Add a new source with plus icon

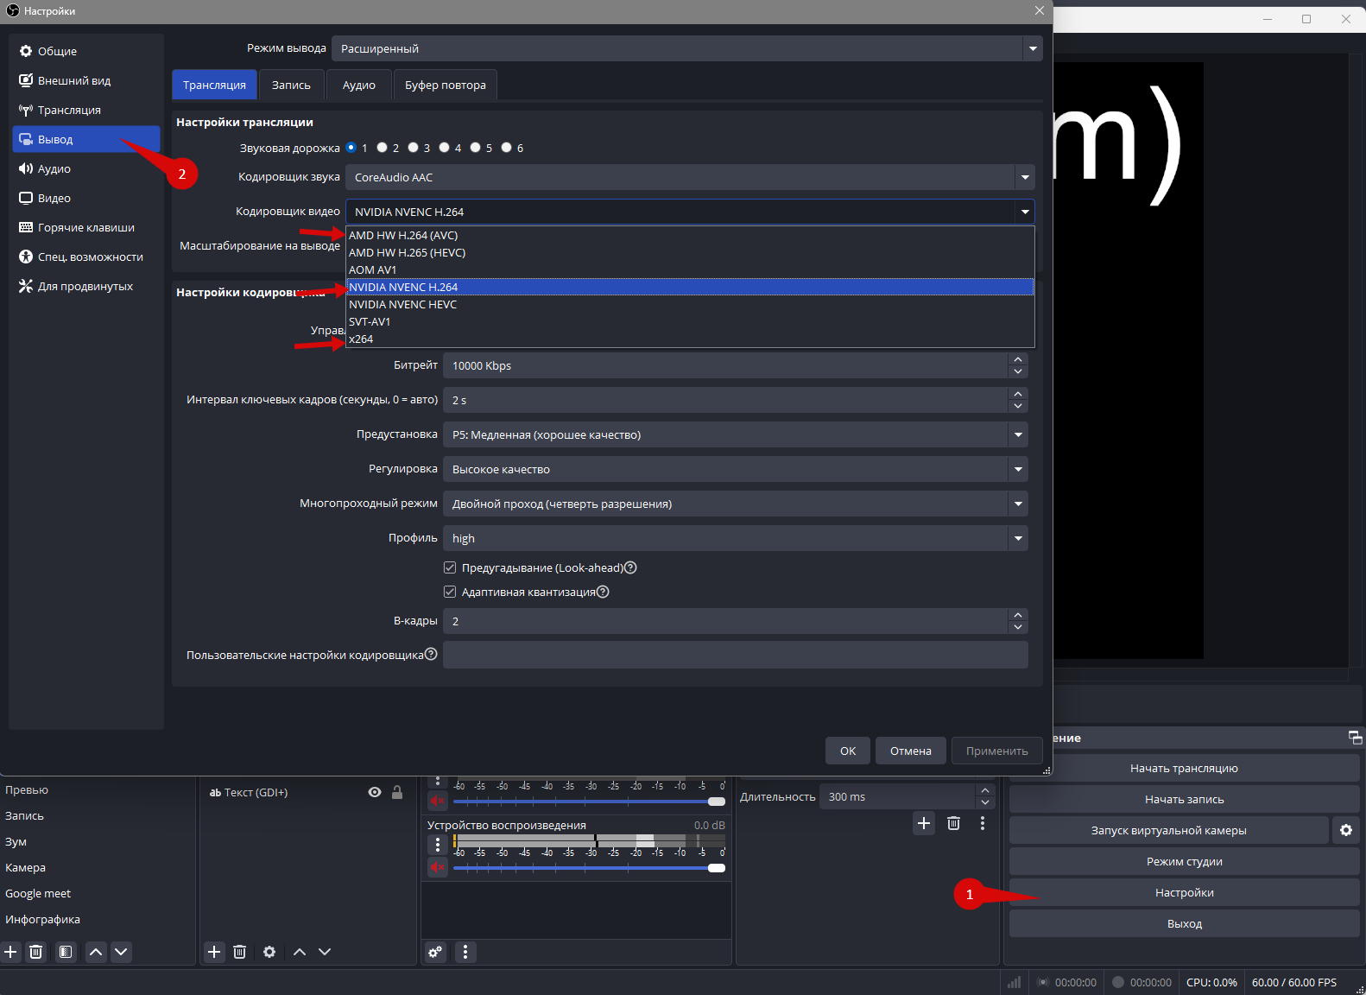point(214,952)
